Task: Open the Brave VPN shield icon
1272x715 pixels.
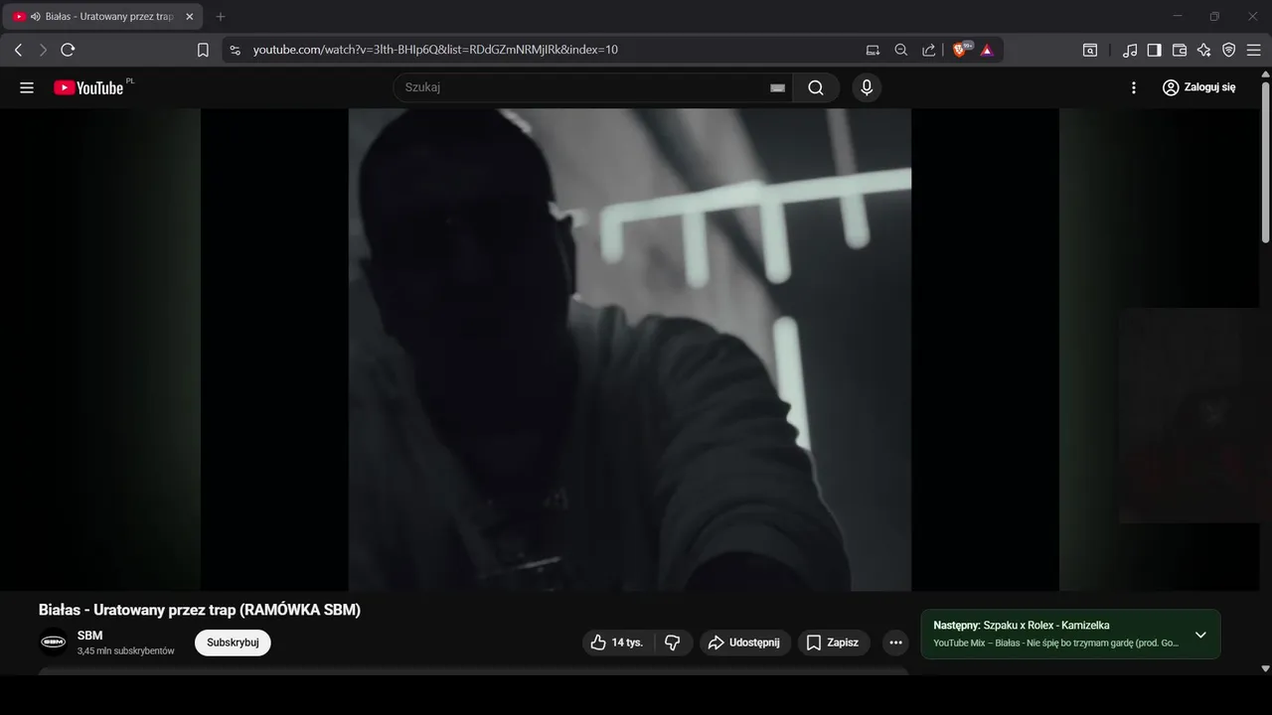Action: pyautogui.click(x=1229, y=50)
